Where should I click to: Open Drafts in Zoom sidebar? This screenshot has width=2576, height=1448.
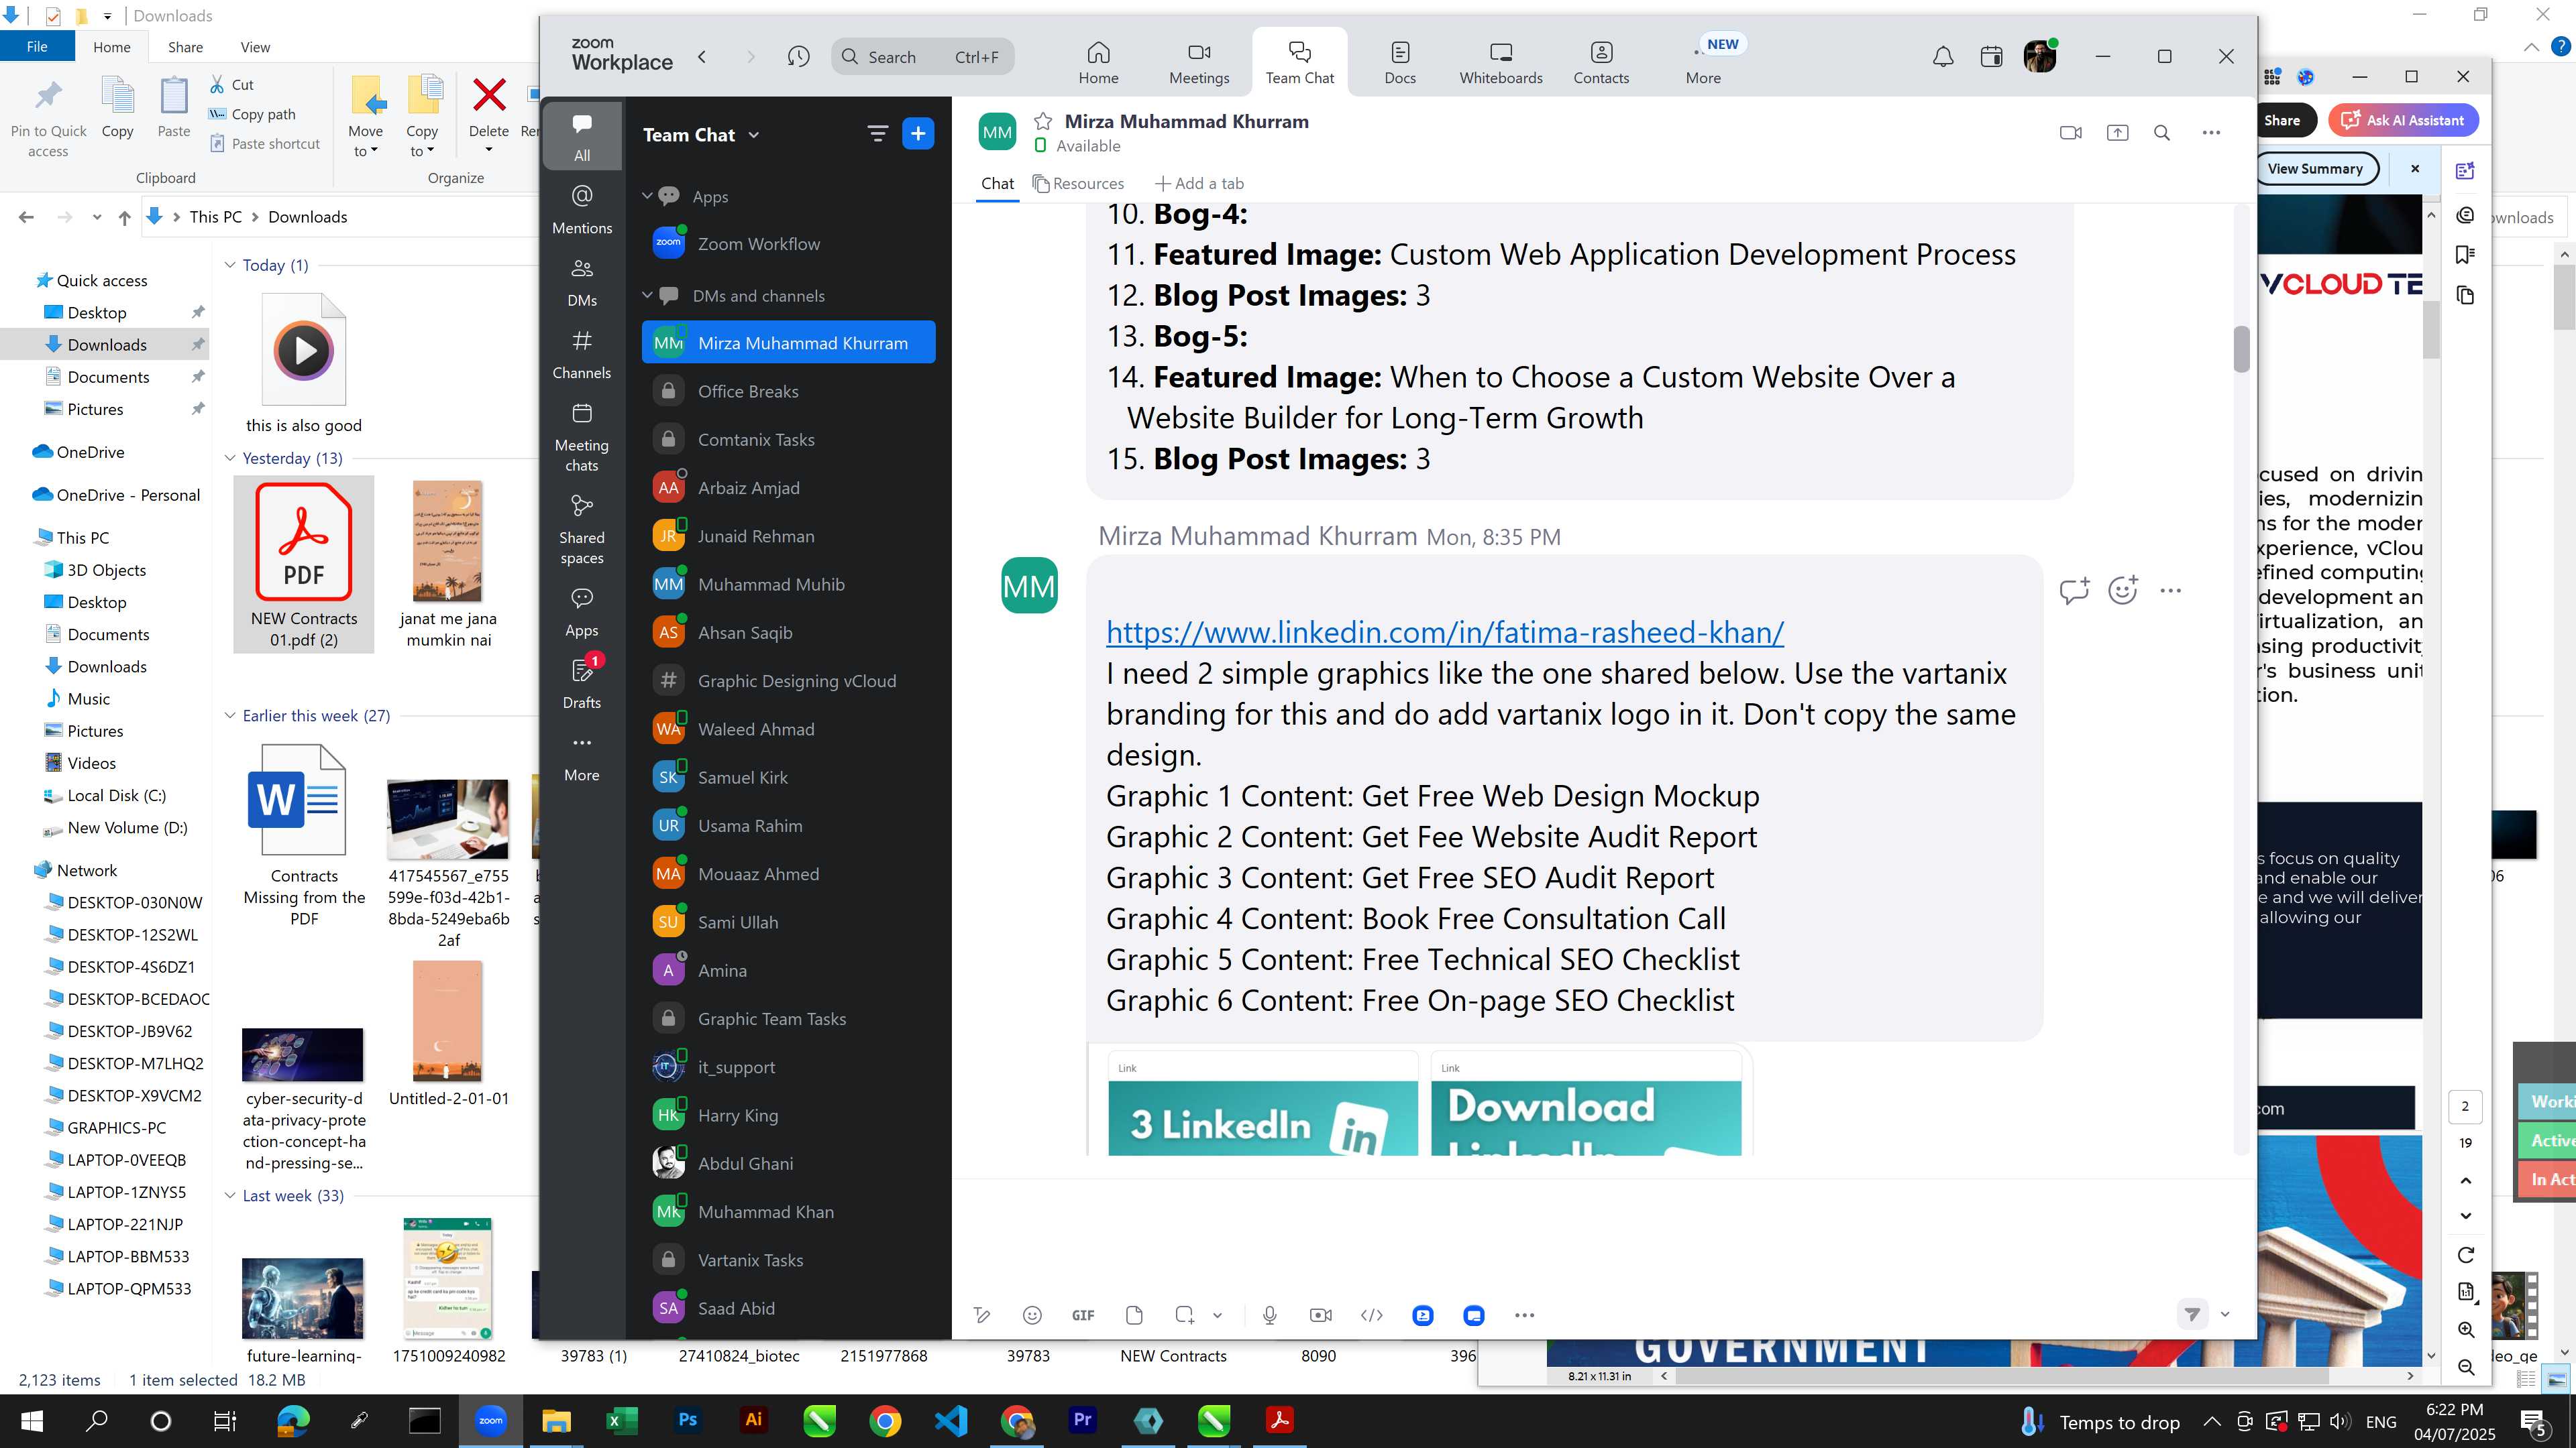pyautogui.click(x=582, y=682)
